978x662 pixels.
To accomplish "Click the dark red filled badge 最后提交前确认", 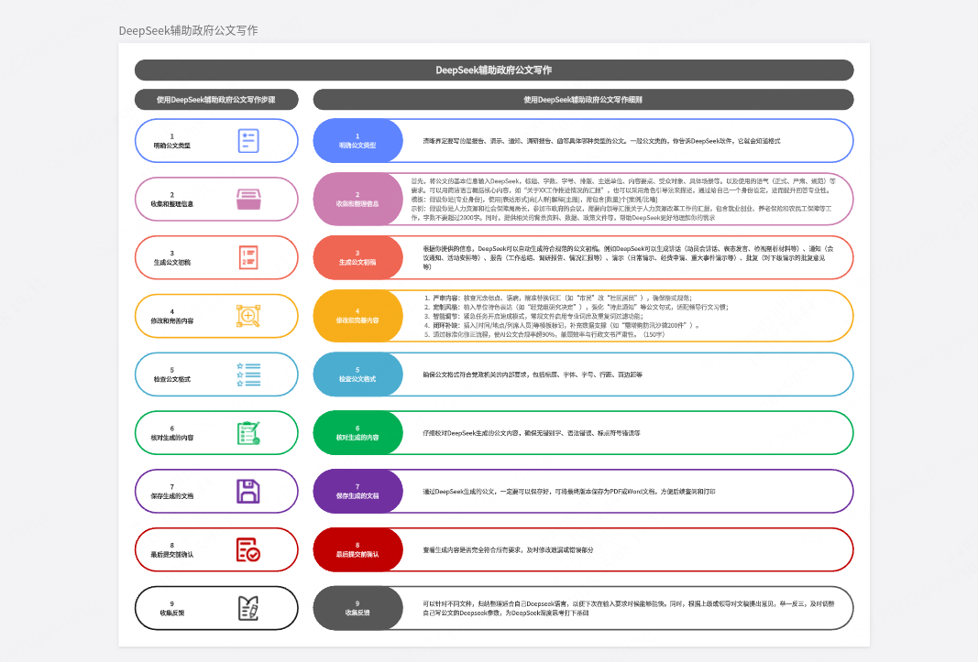I will (x=357, y=549).
